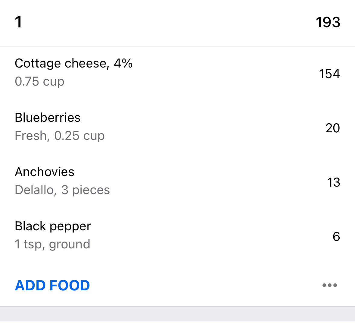This screenshot has height=328, width=355.
Task: Click the 13 calorie value for anchovies
Action: tap(334, 182)
